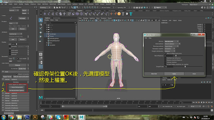Click the Undo arrow icon
This screenshot has width=214, height=120.
tap(62, 7)
